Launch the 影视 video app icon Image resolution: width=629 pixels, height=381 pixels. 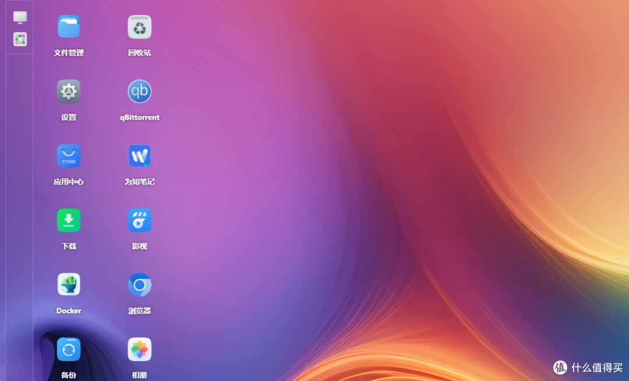[139, 220]
